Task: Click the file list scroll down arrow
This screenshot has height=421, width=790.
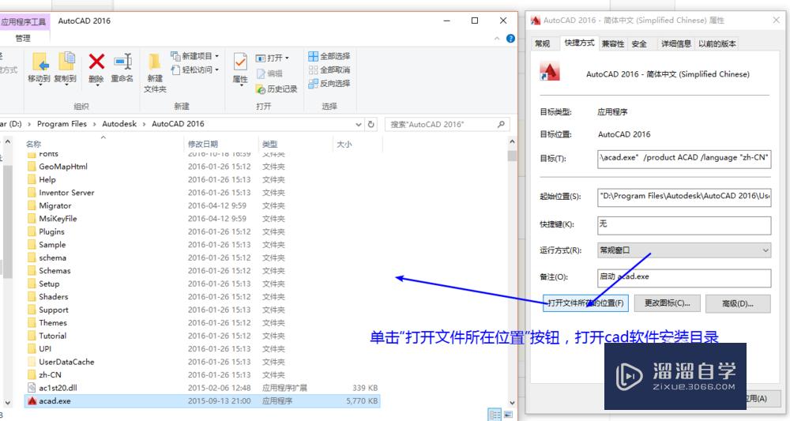Action: [x=513, y=402]
